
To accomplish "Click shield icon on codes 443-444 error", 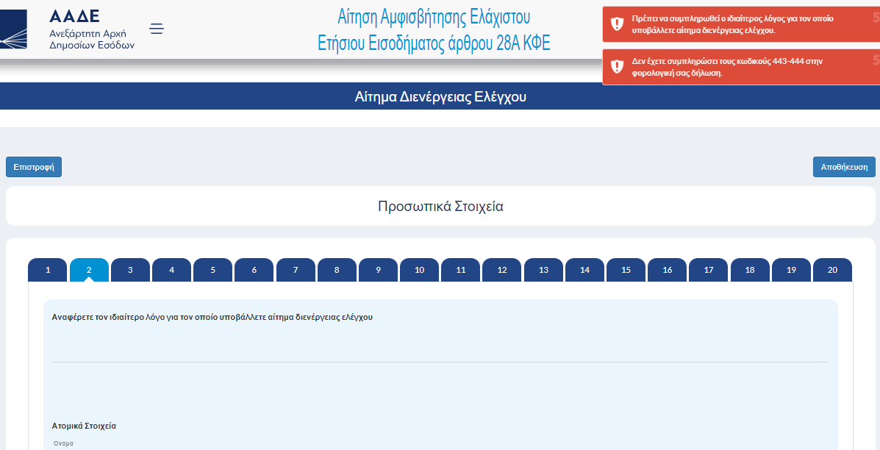I will 617,67.
